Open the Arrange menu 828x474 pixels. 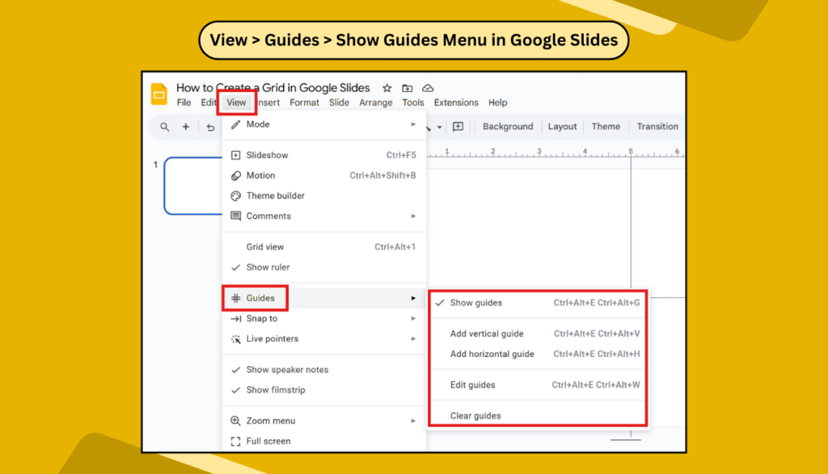pos(376,103)
